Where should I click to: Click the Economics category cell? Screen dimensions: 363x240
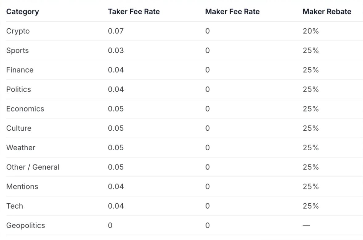[25, 109]
